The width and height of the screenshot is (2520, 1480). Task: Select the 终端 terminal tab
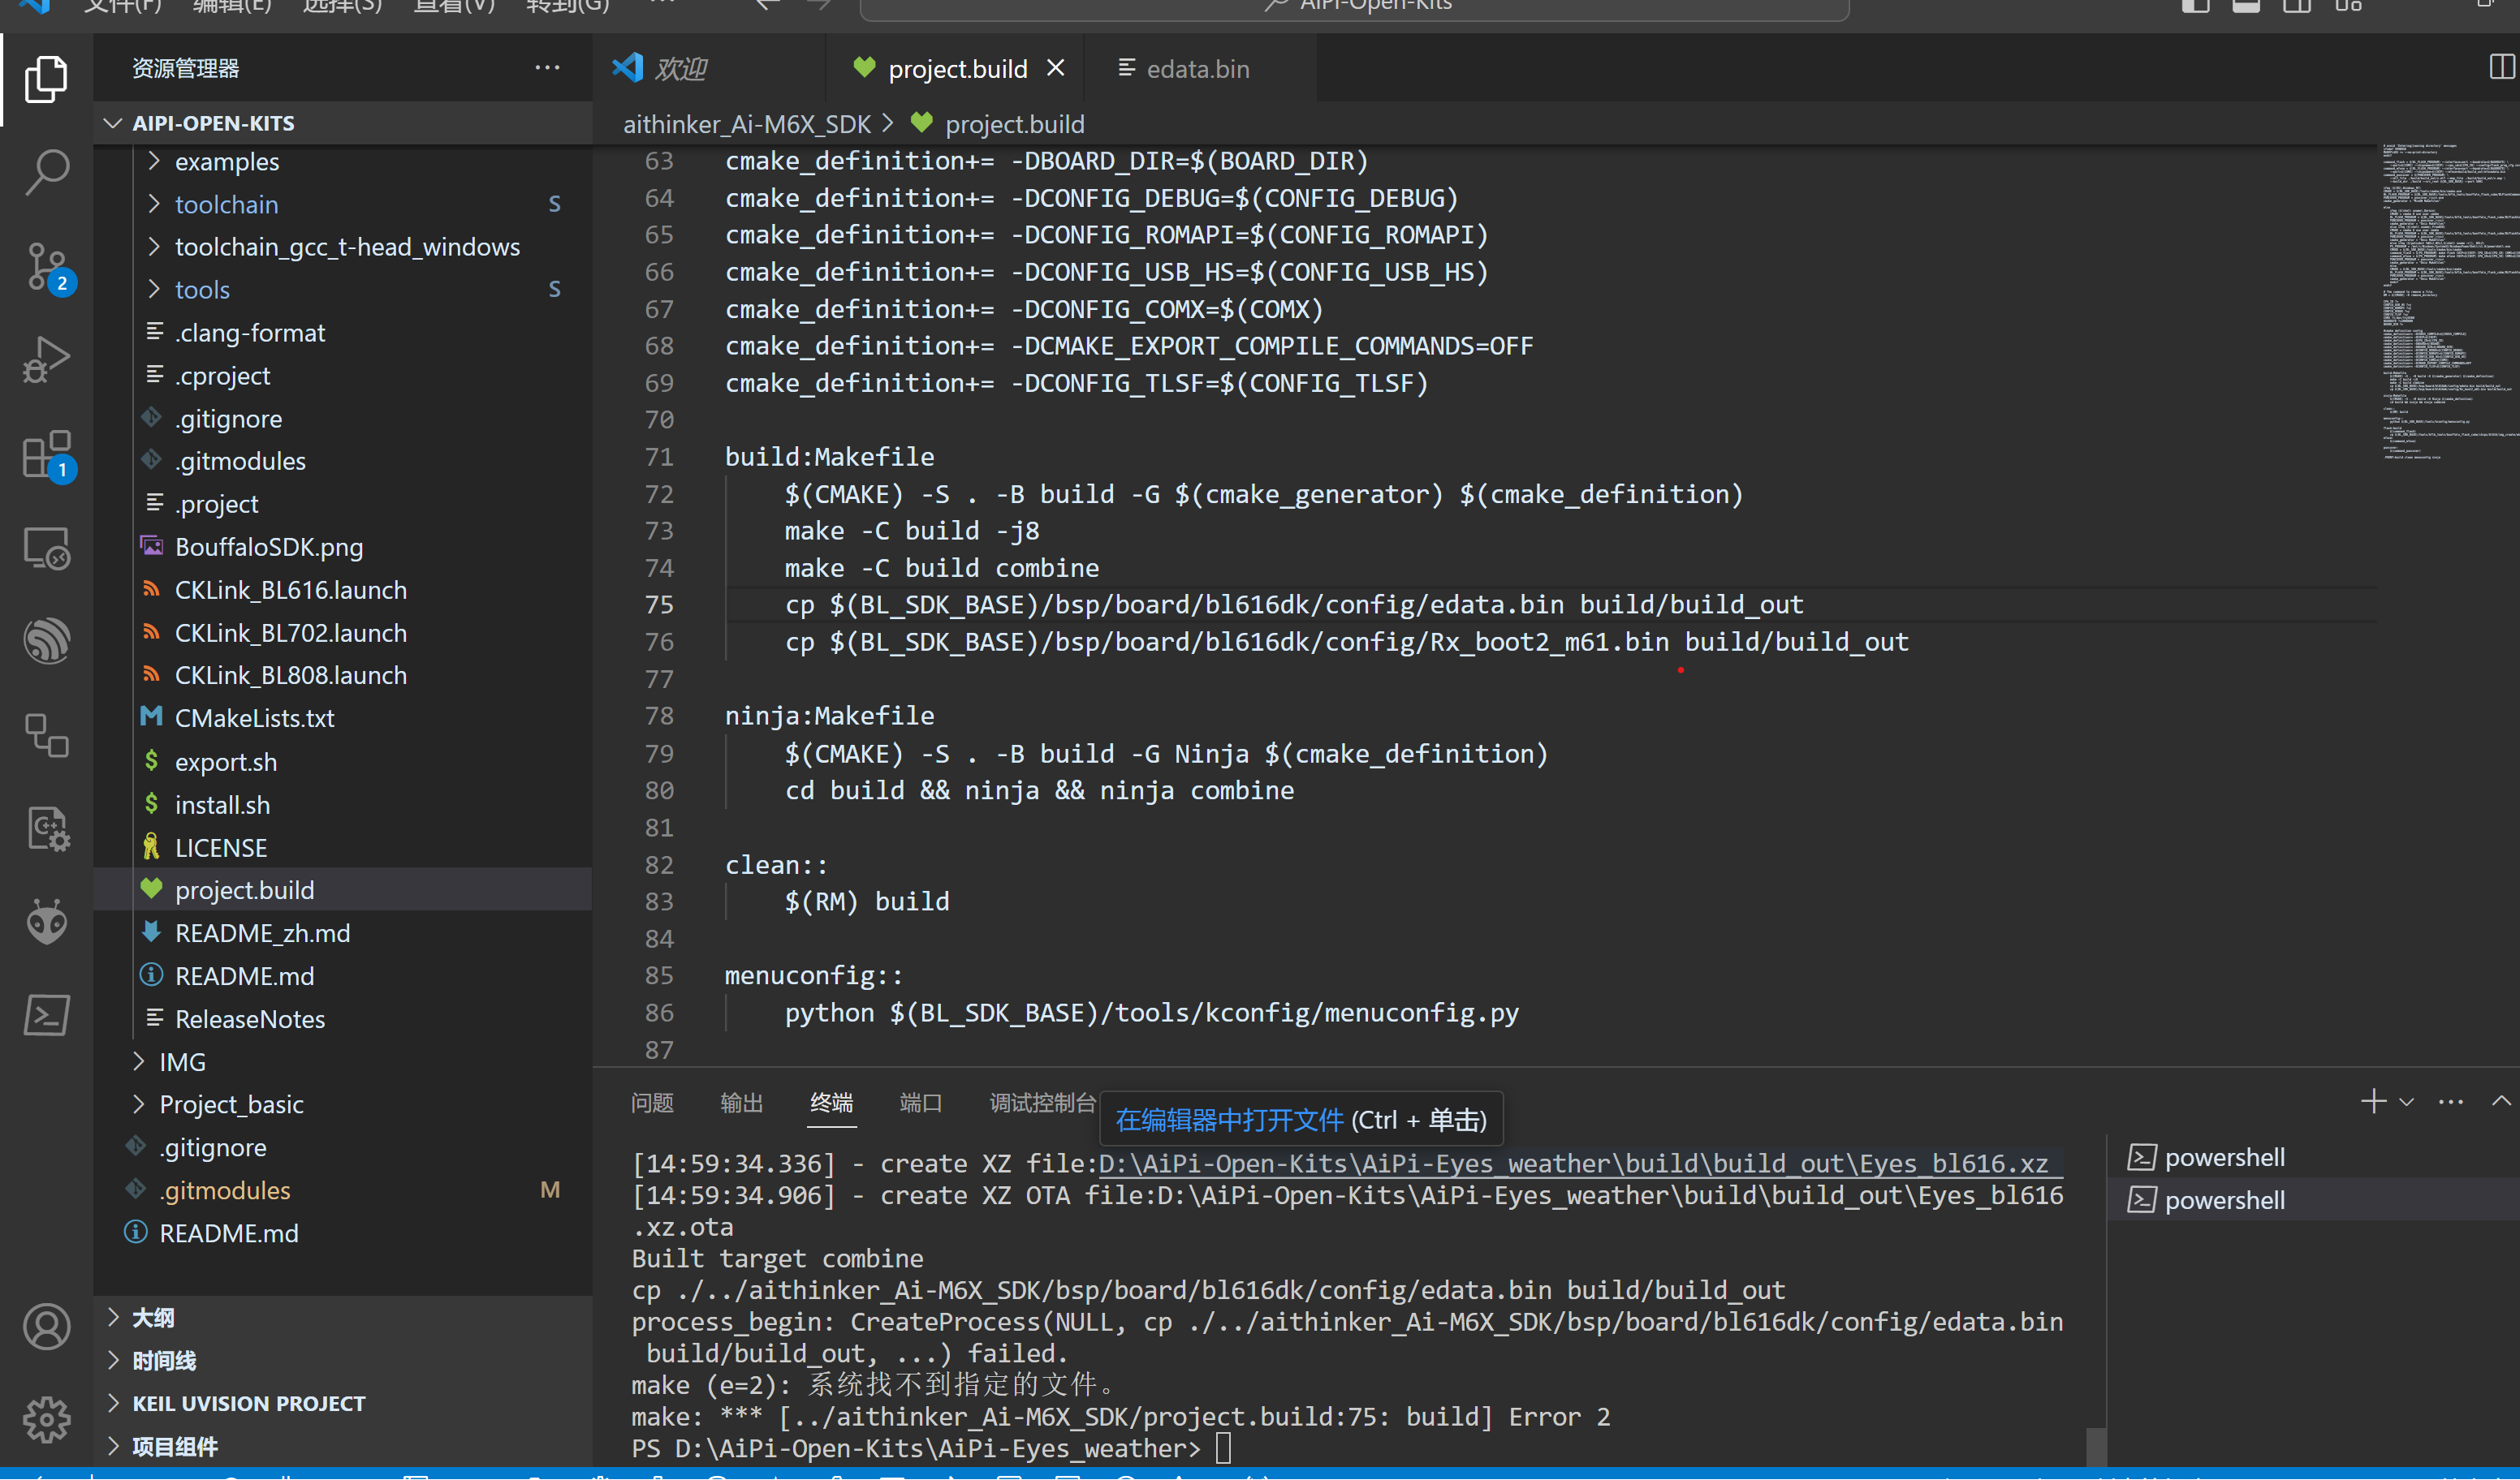coord(832,1102)
